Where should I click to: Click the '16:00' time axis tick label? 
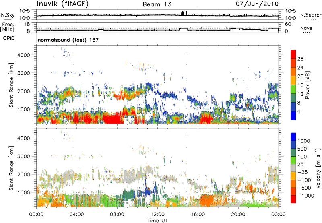tap(198, 214)
